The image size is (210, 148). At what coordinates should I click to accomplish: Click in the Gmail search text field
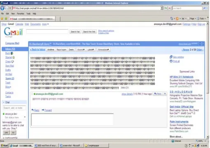[x=47, y=32]
